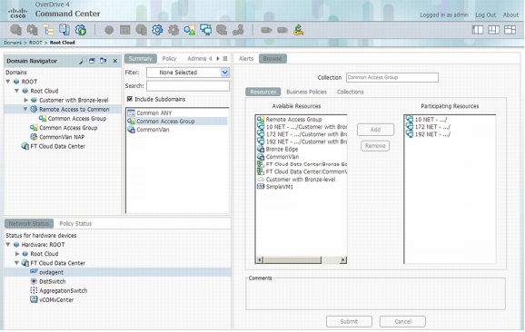
Task: Click the magnifier icon in Domain Navigator header
Action: tap(83, 61)
